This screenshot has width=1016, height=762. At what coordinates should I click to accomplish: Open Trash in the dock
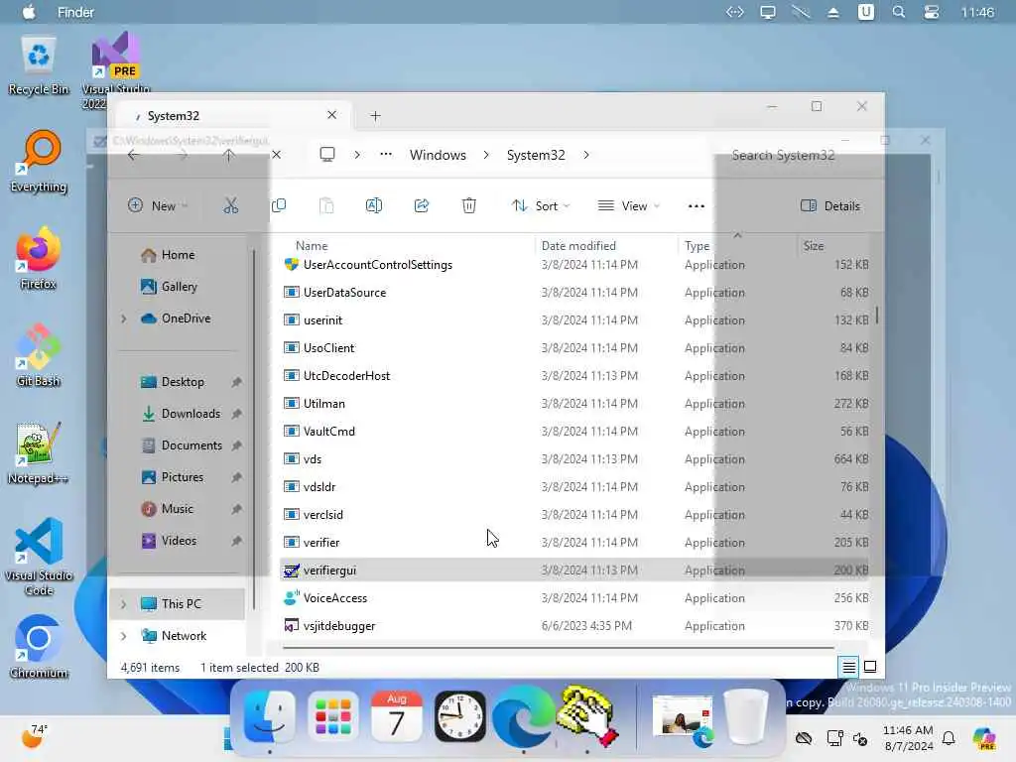[x=745, y=717]
